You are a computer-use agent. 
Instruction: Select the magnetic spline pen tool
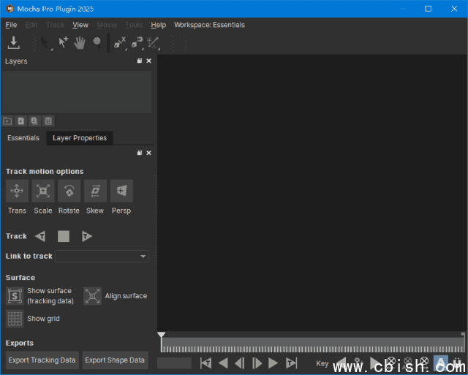coord(137,42)
